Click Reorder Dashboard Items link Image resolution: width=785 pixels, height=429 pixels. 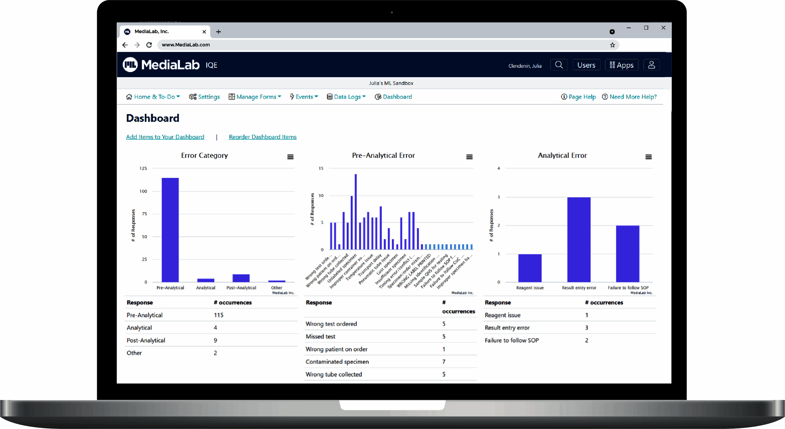click(x=262, y=137)
